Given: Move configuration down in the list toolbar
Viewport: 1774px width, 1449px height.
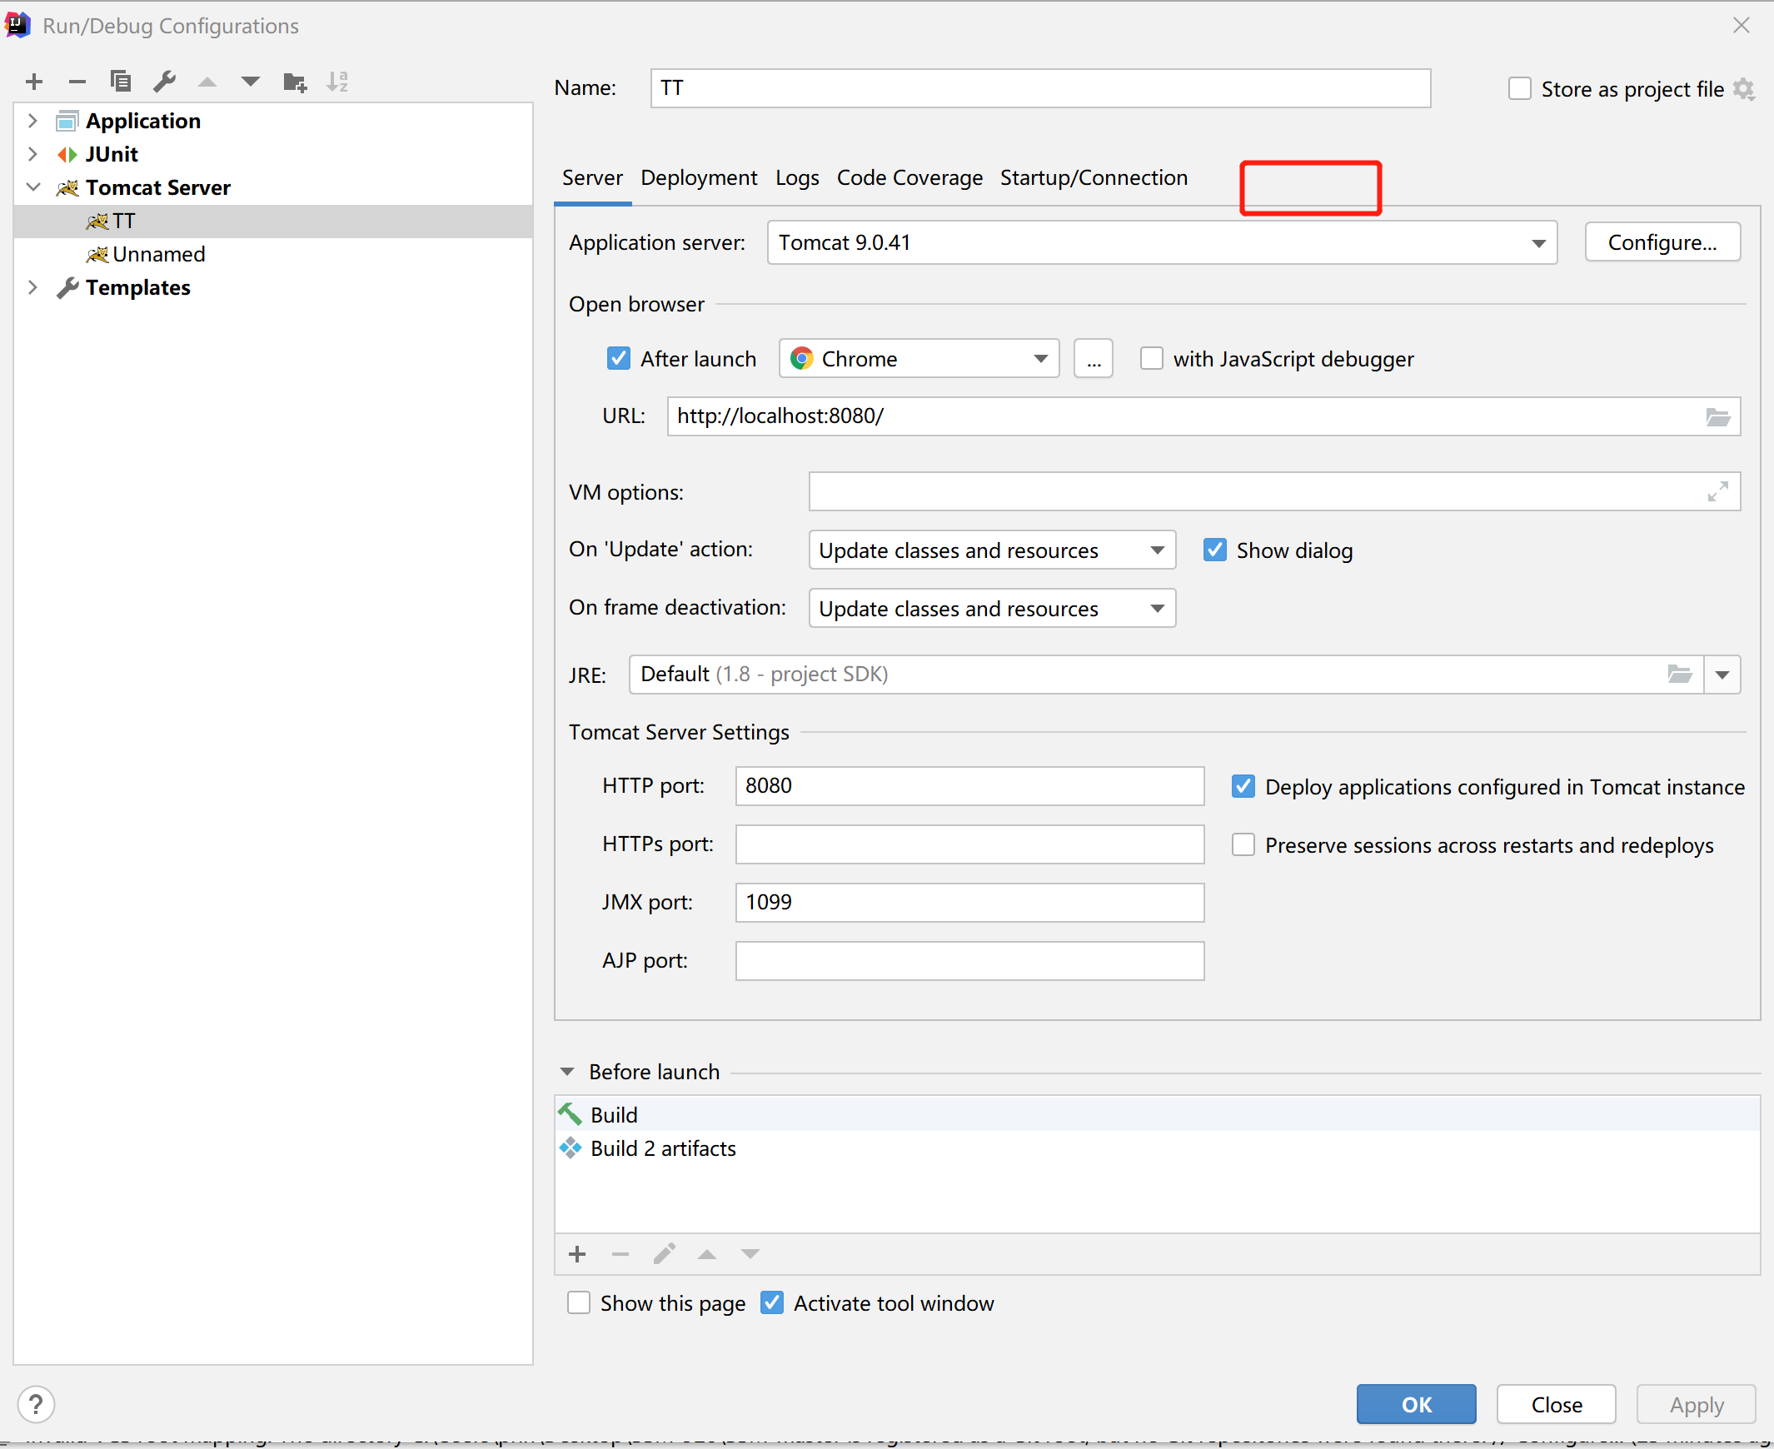Looking at the screenshot, I should pos(251,82).
